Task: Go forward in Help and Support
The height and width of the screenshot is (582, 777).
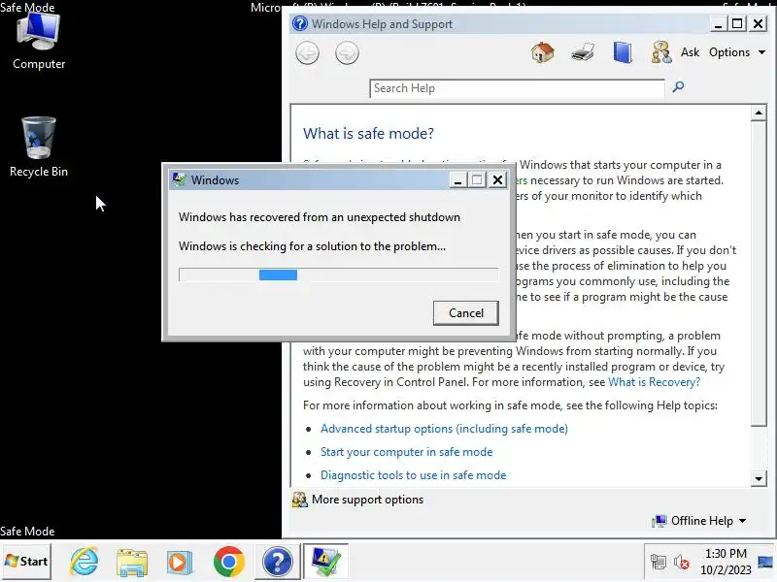Action: [347, 53]
